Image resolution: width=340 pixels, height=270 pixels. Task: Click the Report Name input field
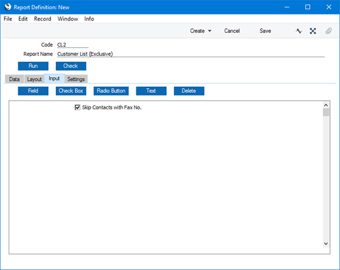pos(191,54)
